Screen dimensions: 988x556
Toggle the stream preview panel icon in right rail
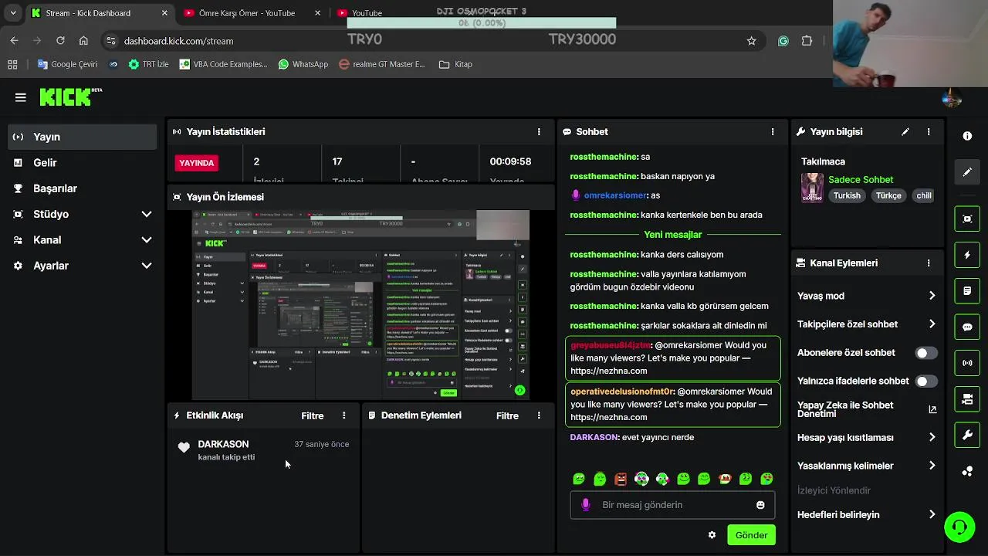point(967,219)
